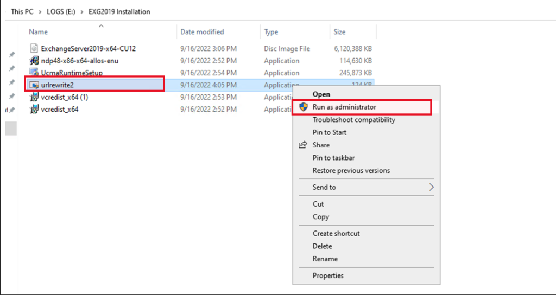The height and width of the screenshot is (295, 556).
Task: Select Troubleshoot compatibility
Action: point(354,120)
